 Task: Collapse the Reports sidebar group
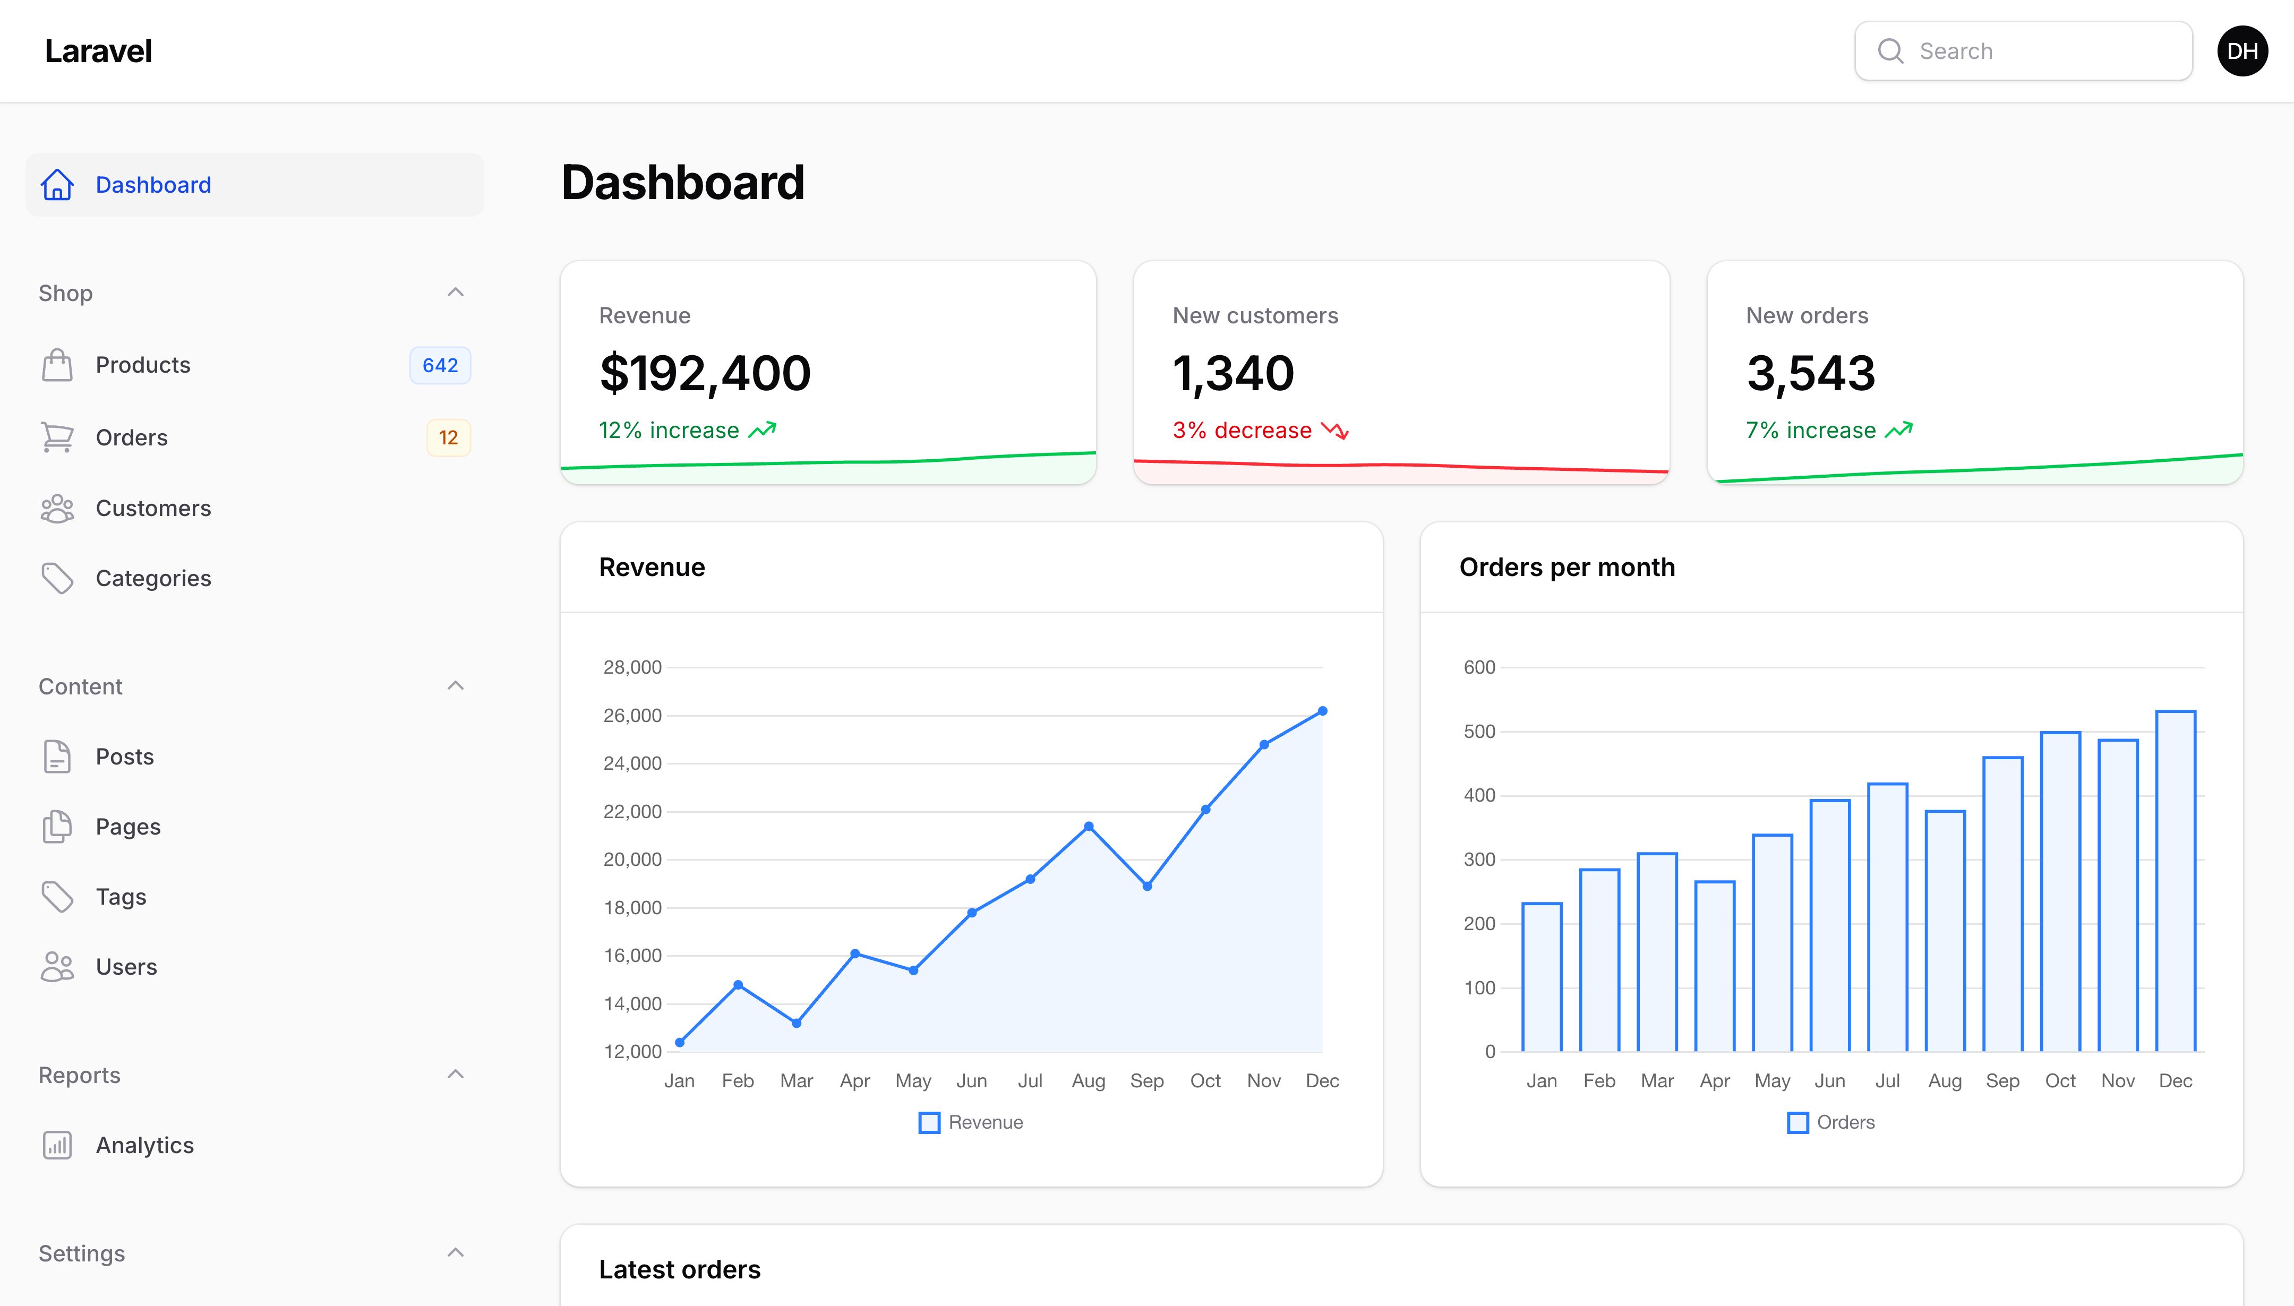tap(456, 1075)
